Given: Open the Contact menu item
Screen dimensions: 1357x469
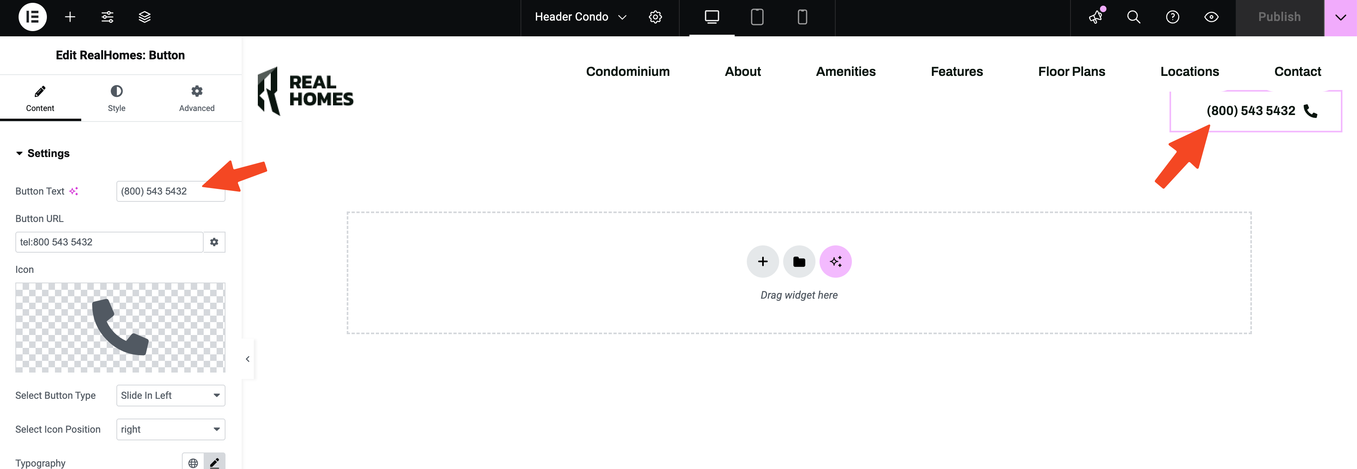Looking at the screenshot, I should [1298, 71].
